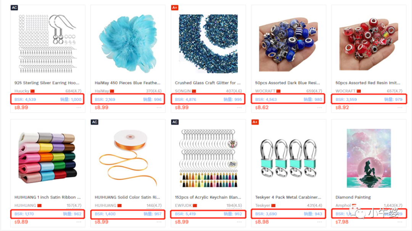The image size is (412, 231).
Task: Open more options dots on Crushed Glass card
Action: coord(239,107)
